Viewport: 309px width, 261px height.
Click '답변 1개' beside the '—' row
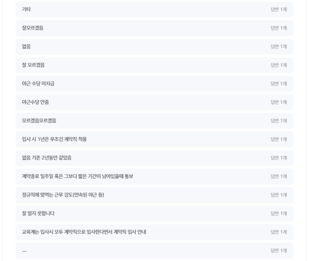pyautogui.click(x=279, y=251)
